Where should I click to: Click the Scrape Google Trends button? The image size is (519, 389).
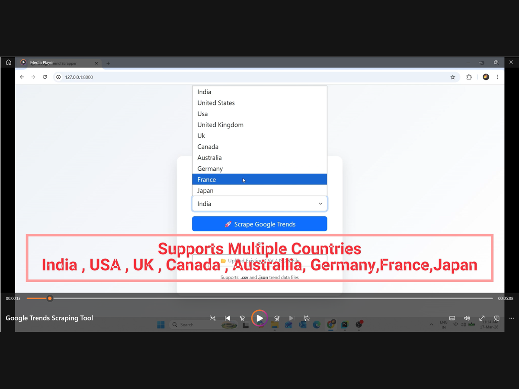coord(259,224)
